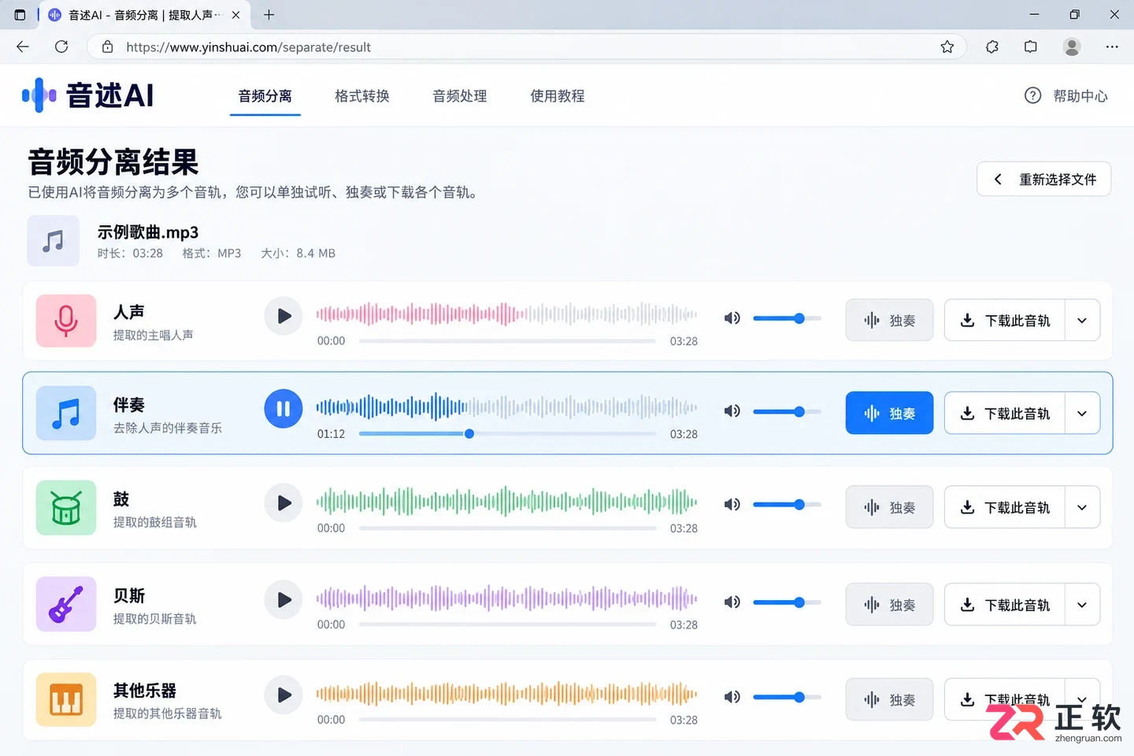Mute the 人声 track speaker icon
This screenshot has width=1134, height=756.
point(732,318)
